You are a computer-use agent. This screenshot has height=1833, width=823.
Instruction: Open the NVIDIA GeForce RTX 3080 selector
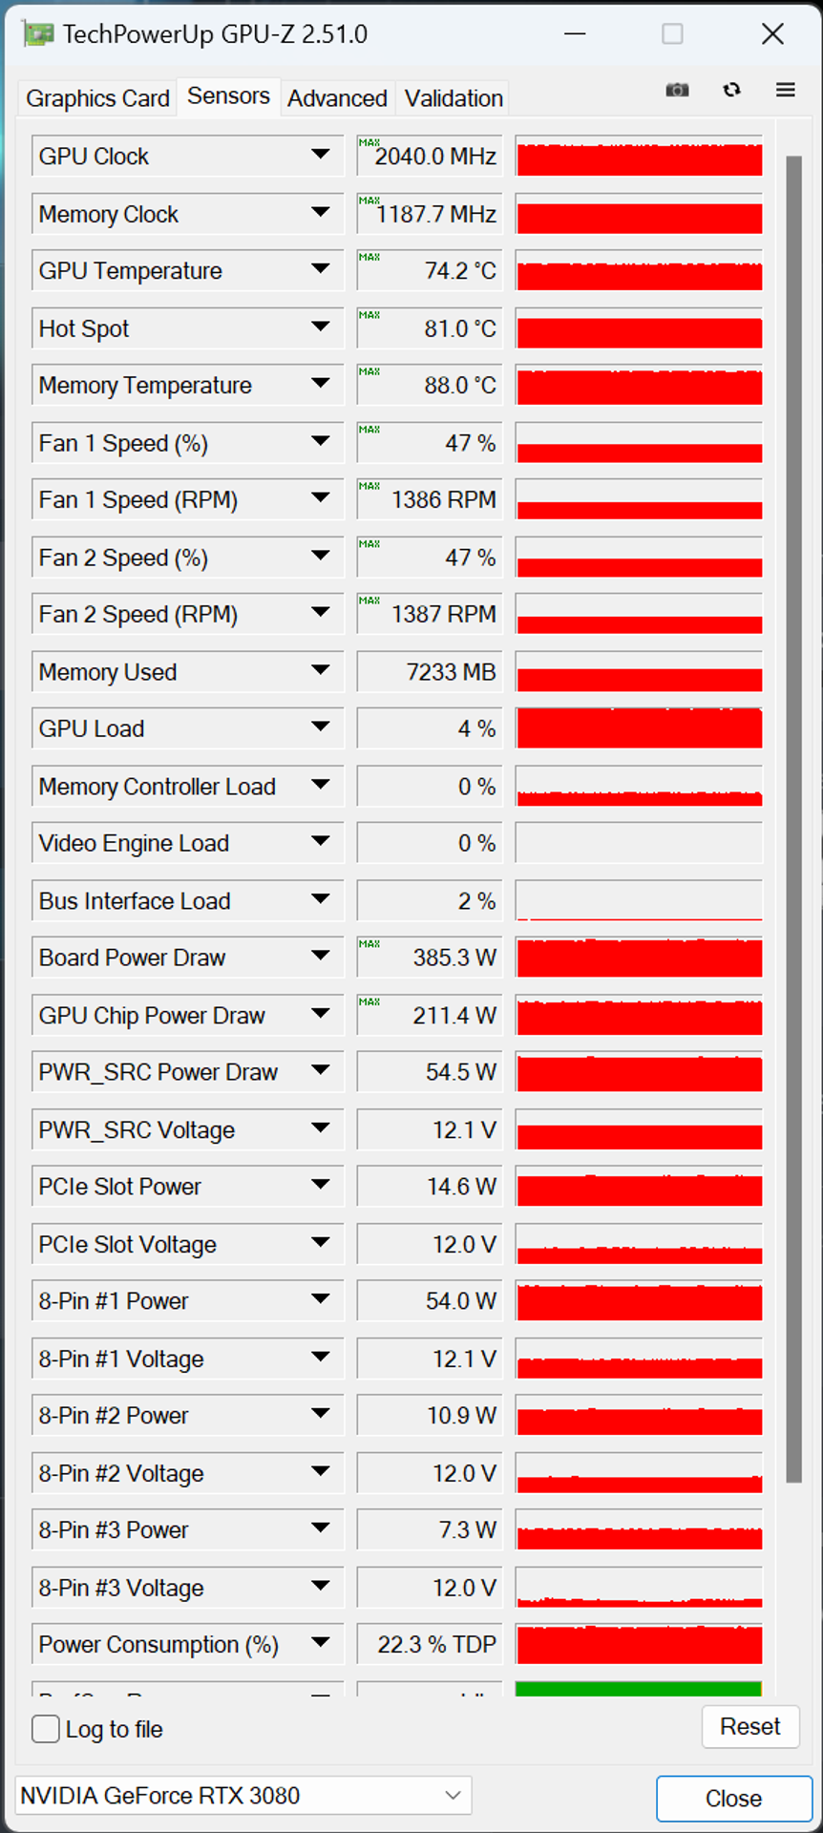(243, 1796)
